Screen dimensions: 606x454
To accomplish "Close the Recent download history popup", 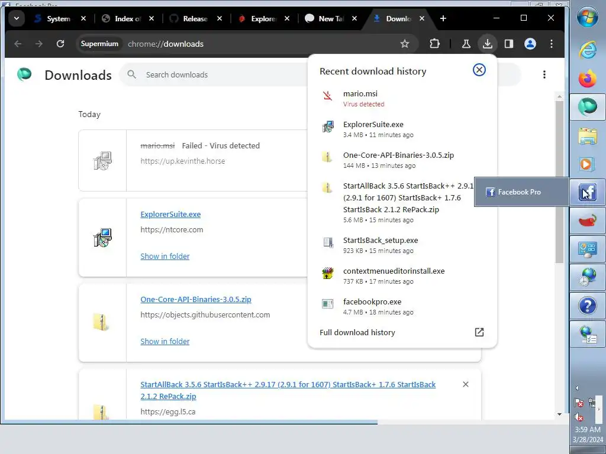I will [479, 70].
